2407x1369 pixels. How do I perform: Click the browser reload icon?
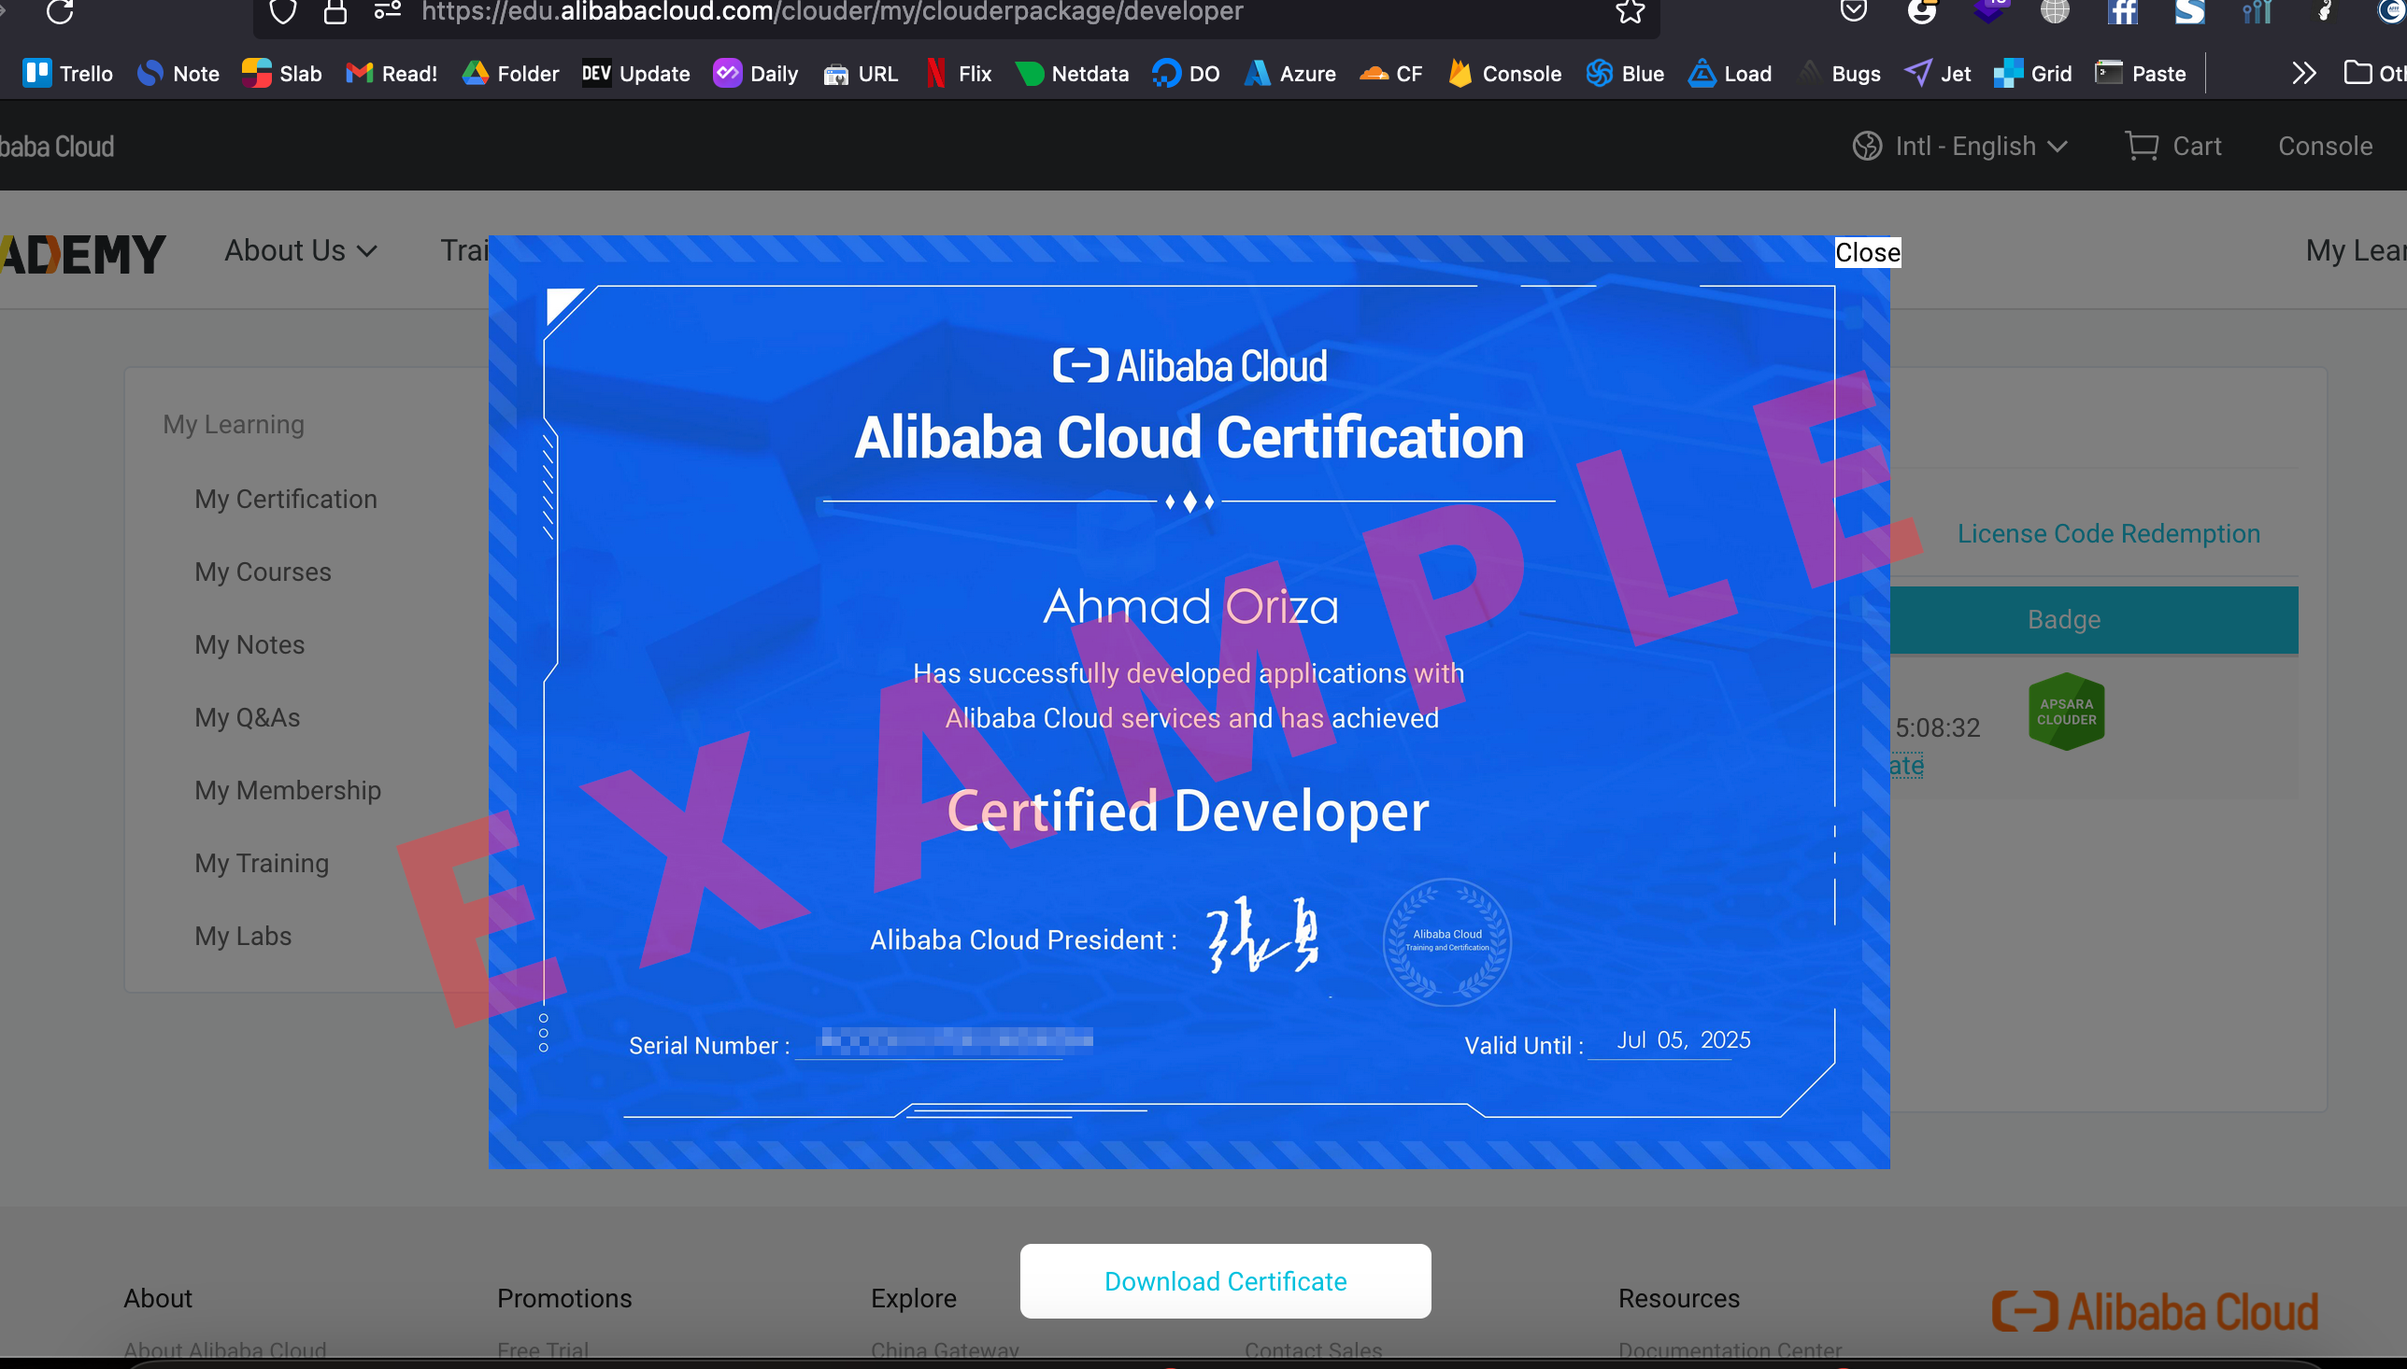59,11
